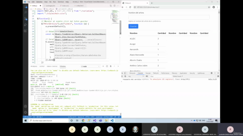Open a new Chrome tab
Screen dimensions: 243x136
click(152, 3)
